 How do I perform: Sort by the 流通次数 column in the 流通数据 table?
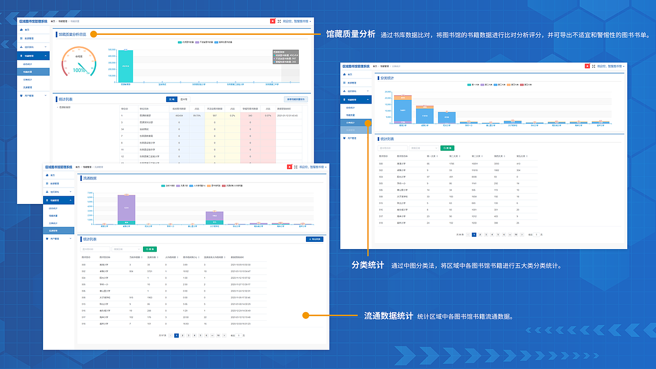click(x=152, y=257)
